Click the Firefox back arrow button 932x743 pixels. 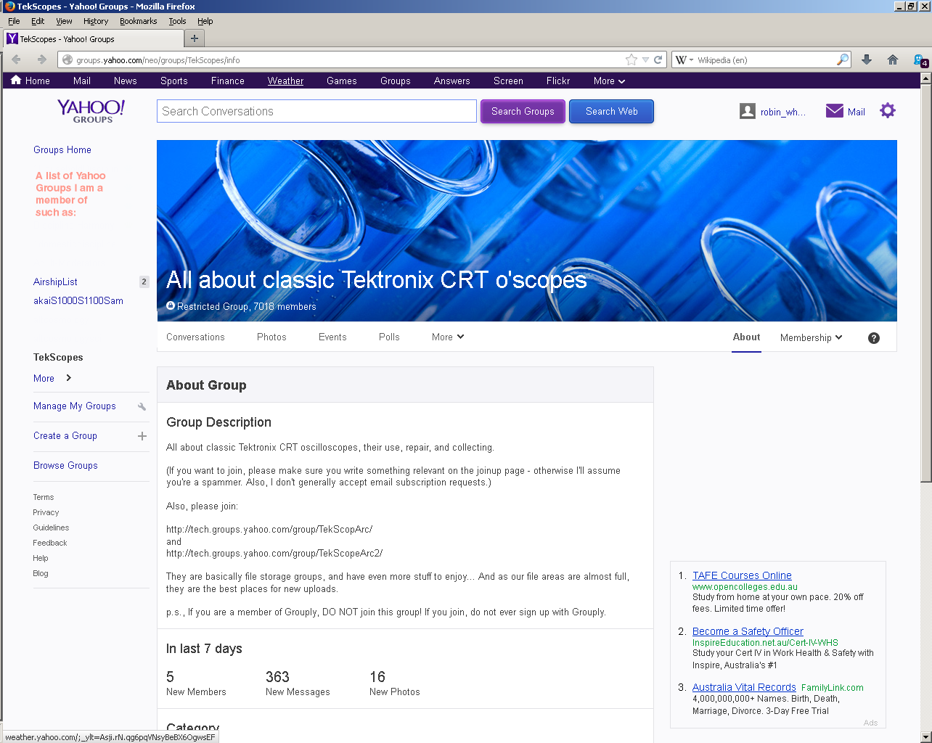click(16, 59)
